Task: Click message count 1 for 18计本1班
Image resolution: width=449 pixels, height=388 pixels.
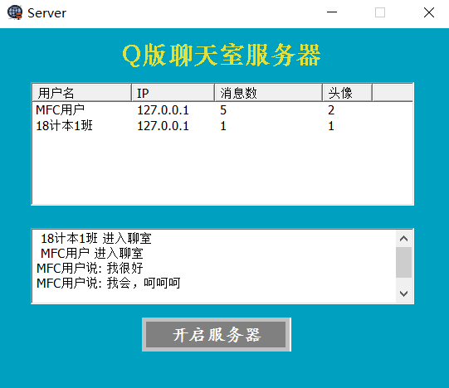Action: [223, 126]
